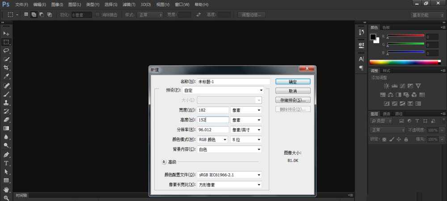Screen dimensions: 447x201
Task: Select the Horizontal Type tool
Action: [x=6, y=163]
